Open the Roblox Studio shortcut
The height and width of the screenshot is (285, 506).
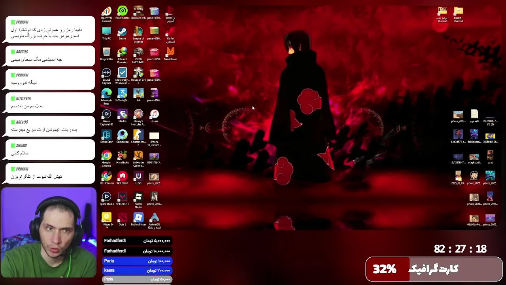(x=138, y=200)
